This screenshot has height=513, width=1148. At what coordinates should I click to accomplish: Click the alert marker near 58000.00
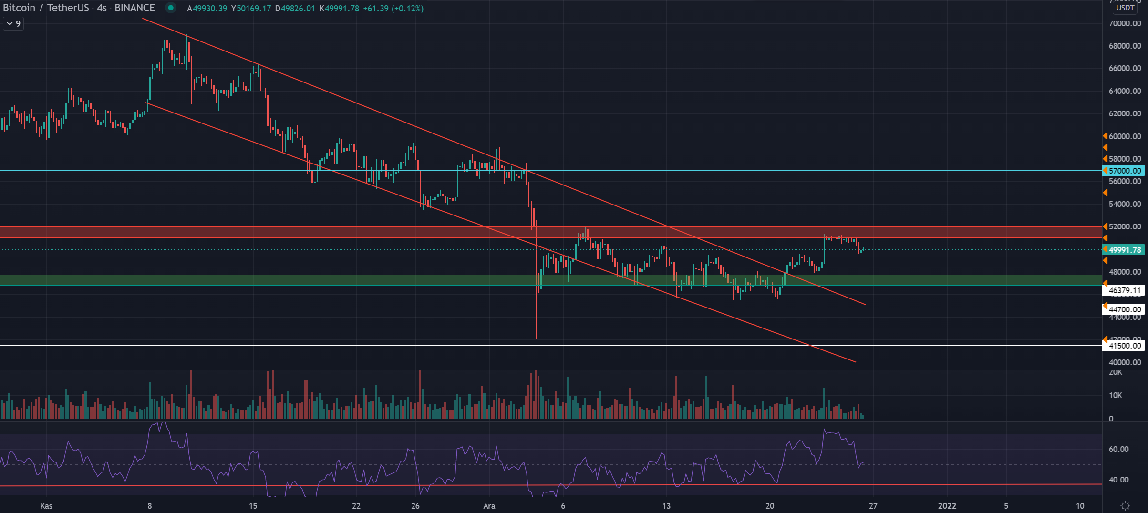[1105, 159]
